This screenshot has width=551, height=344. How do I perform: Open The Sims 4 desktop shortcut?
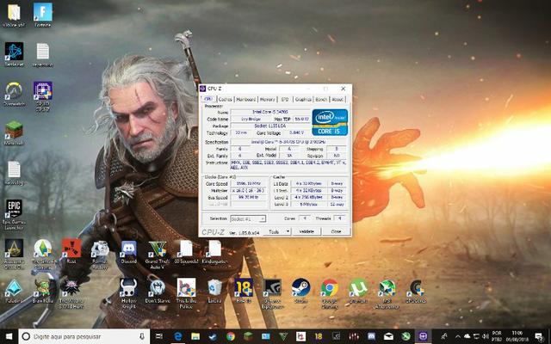point(43,254)
